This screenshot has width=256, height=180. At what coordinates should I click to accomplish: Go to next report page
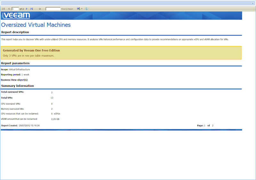(x=27, y=9)
